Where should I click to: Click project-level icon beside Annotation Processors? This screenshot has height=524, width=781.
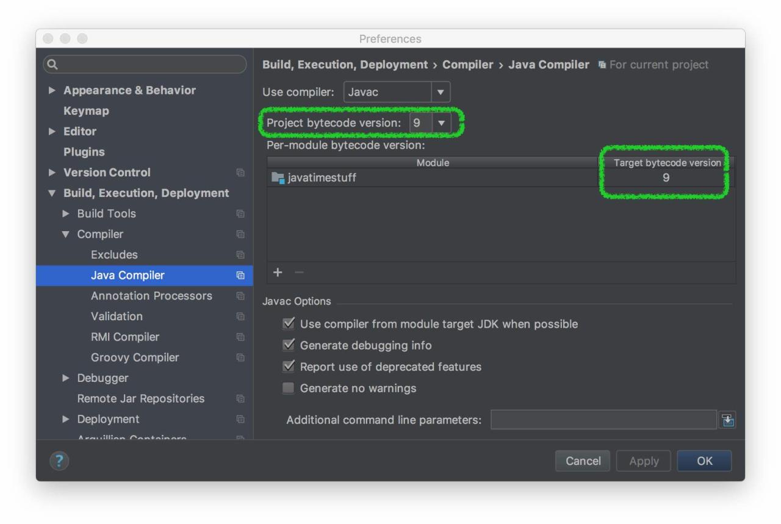[240, 296]
